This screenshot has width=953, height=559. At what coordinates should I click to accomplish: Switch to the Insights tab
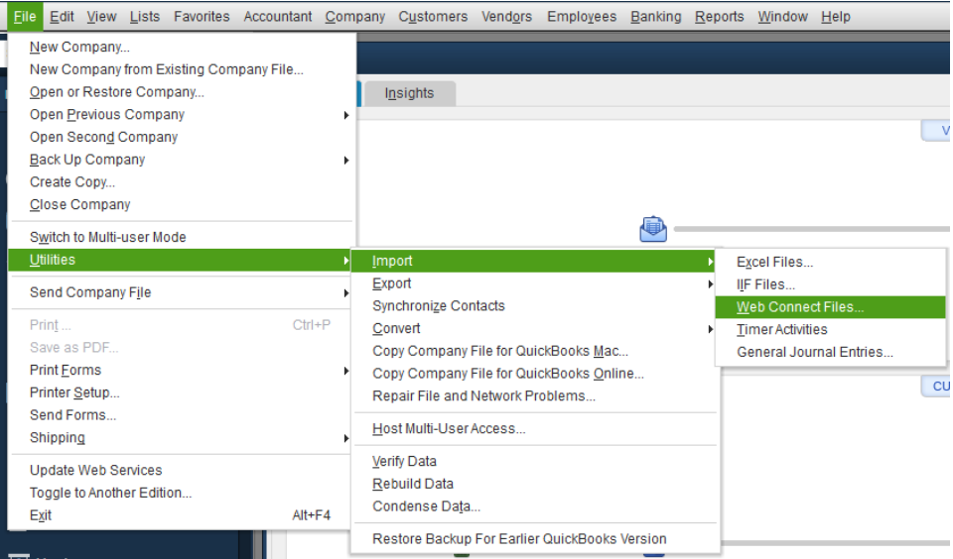[410, 93]
